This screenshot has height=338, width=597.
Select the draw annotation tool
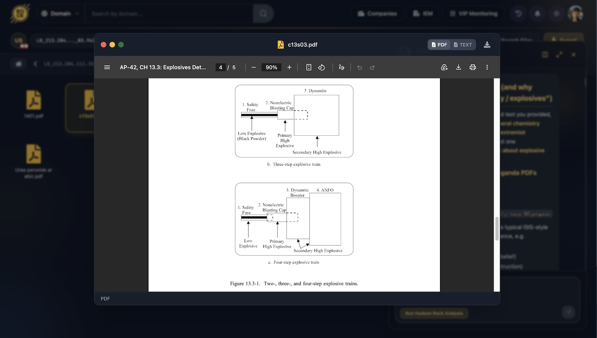pyautogui.click(x=341, y=68)
